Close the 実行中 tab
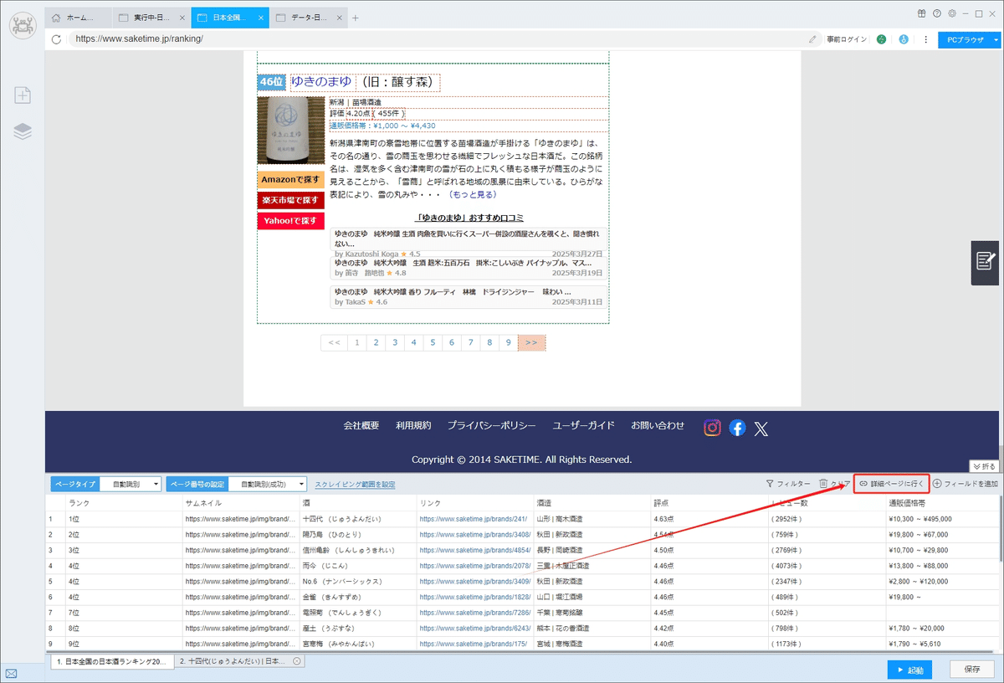1004x683 pixels. 182,18
